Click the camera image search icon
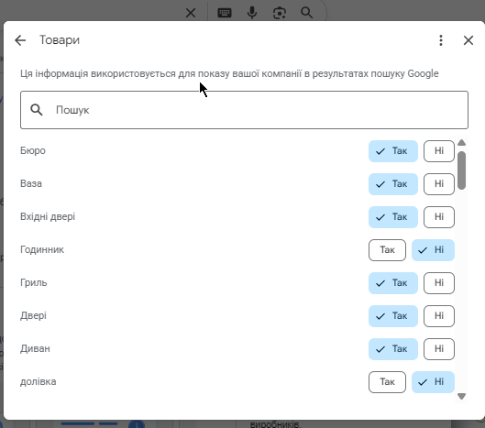485x428 pixels. tap(280, 13)
